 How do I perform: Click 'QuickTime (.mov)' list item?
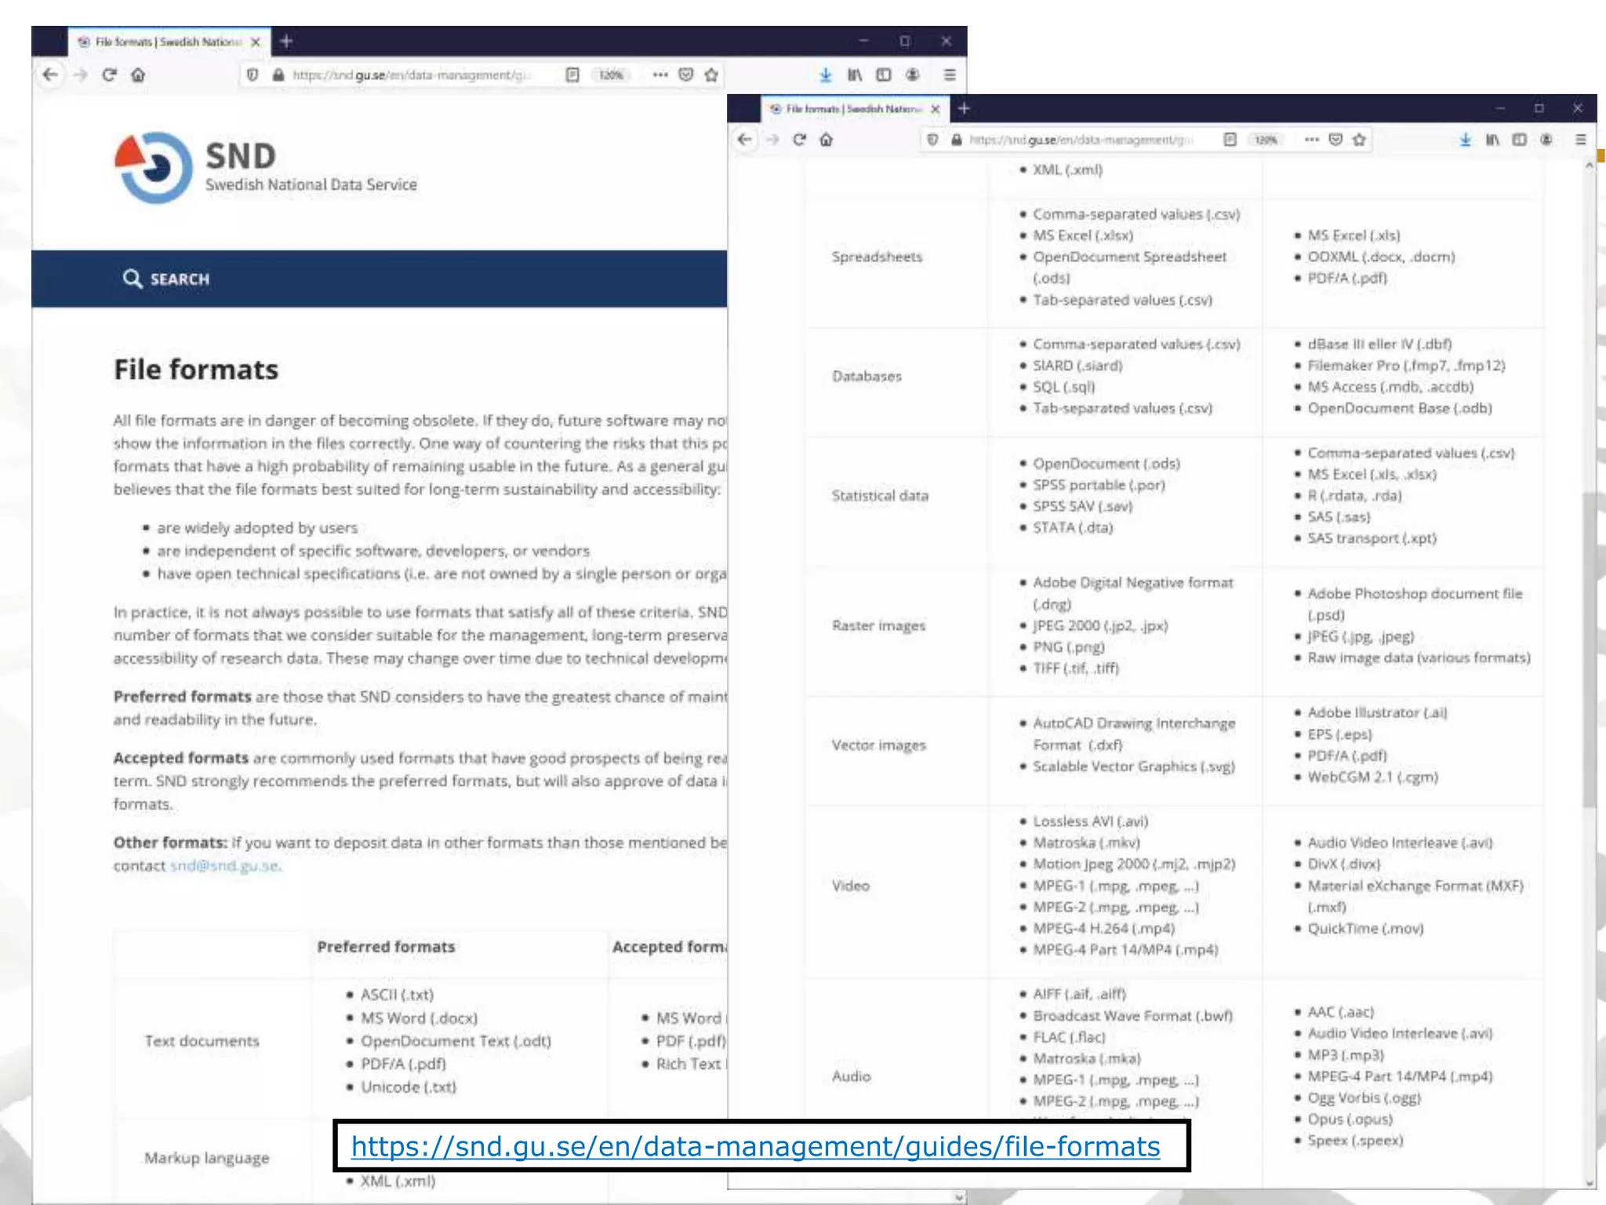click(1365, 929)
